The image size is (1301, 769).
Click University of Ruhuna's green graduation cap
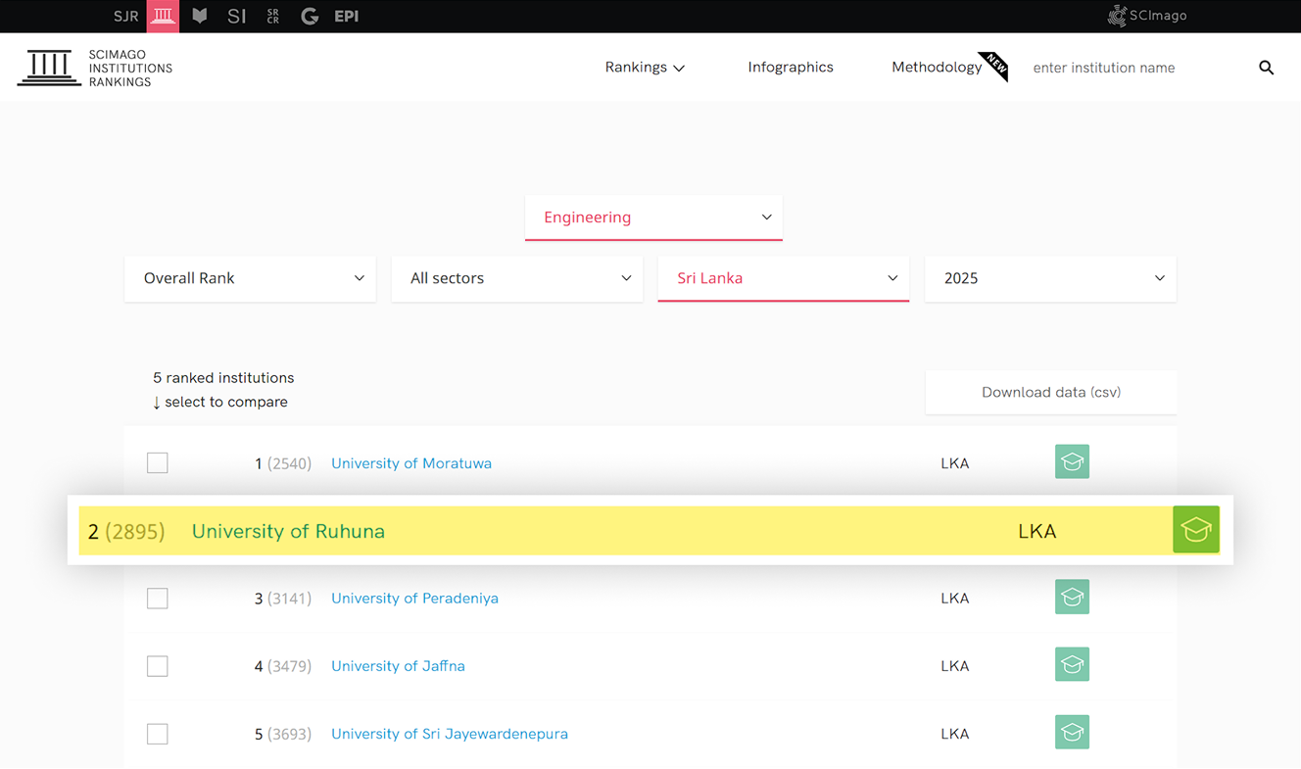point(1195,530)
